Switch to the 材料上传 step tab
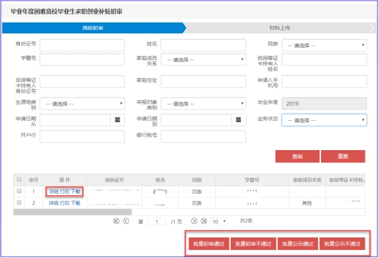The width and height of the screenshot is (379, 258). pyautogui.click(x=280, y=28)
